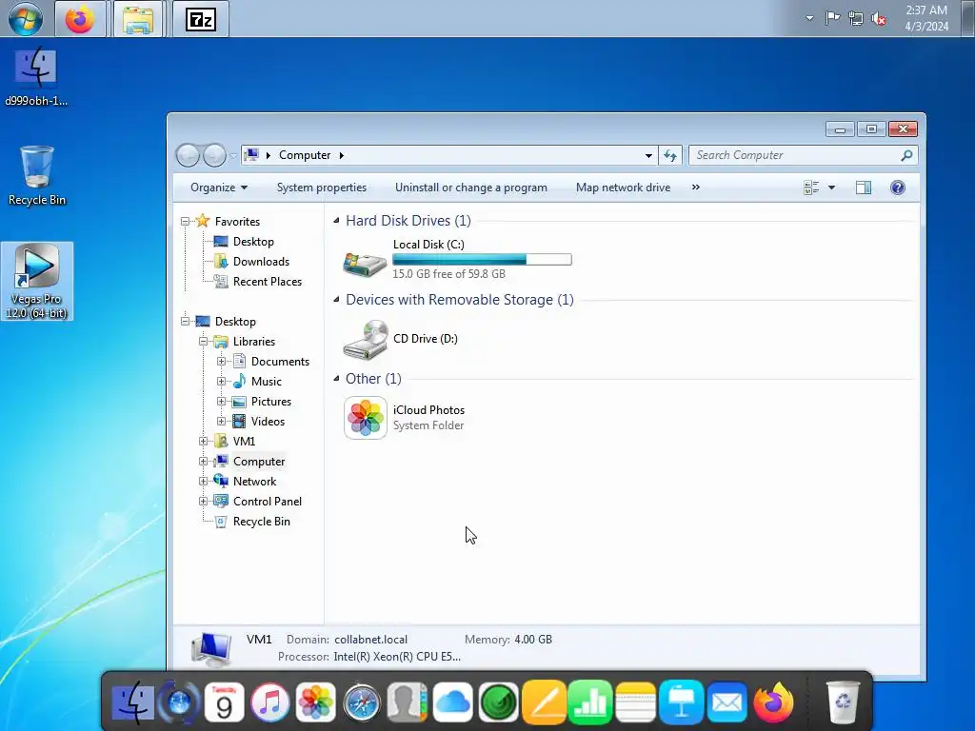Collapse the Libraries tree node

tap(204, 342)
